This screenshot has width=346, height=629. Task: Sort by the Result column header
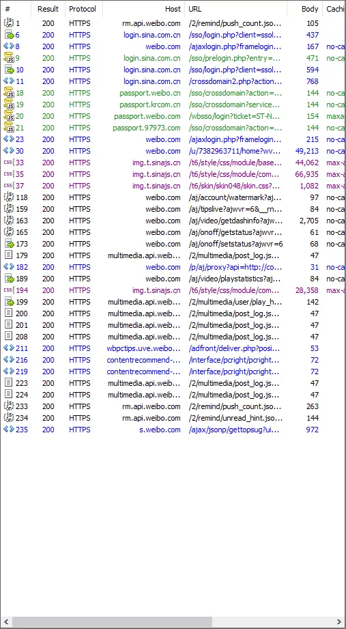48,9
